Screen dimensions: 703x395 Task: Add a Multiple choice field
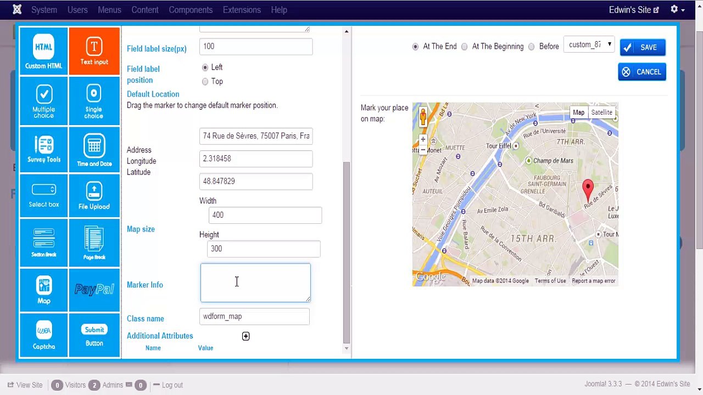click(x=43, y=101)
